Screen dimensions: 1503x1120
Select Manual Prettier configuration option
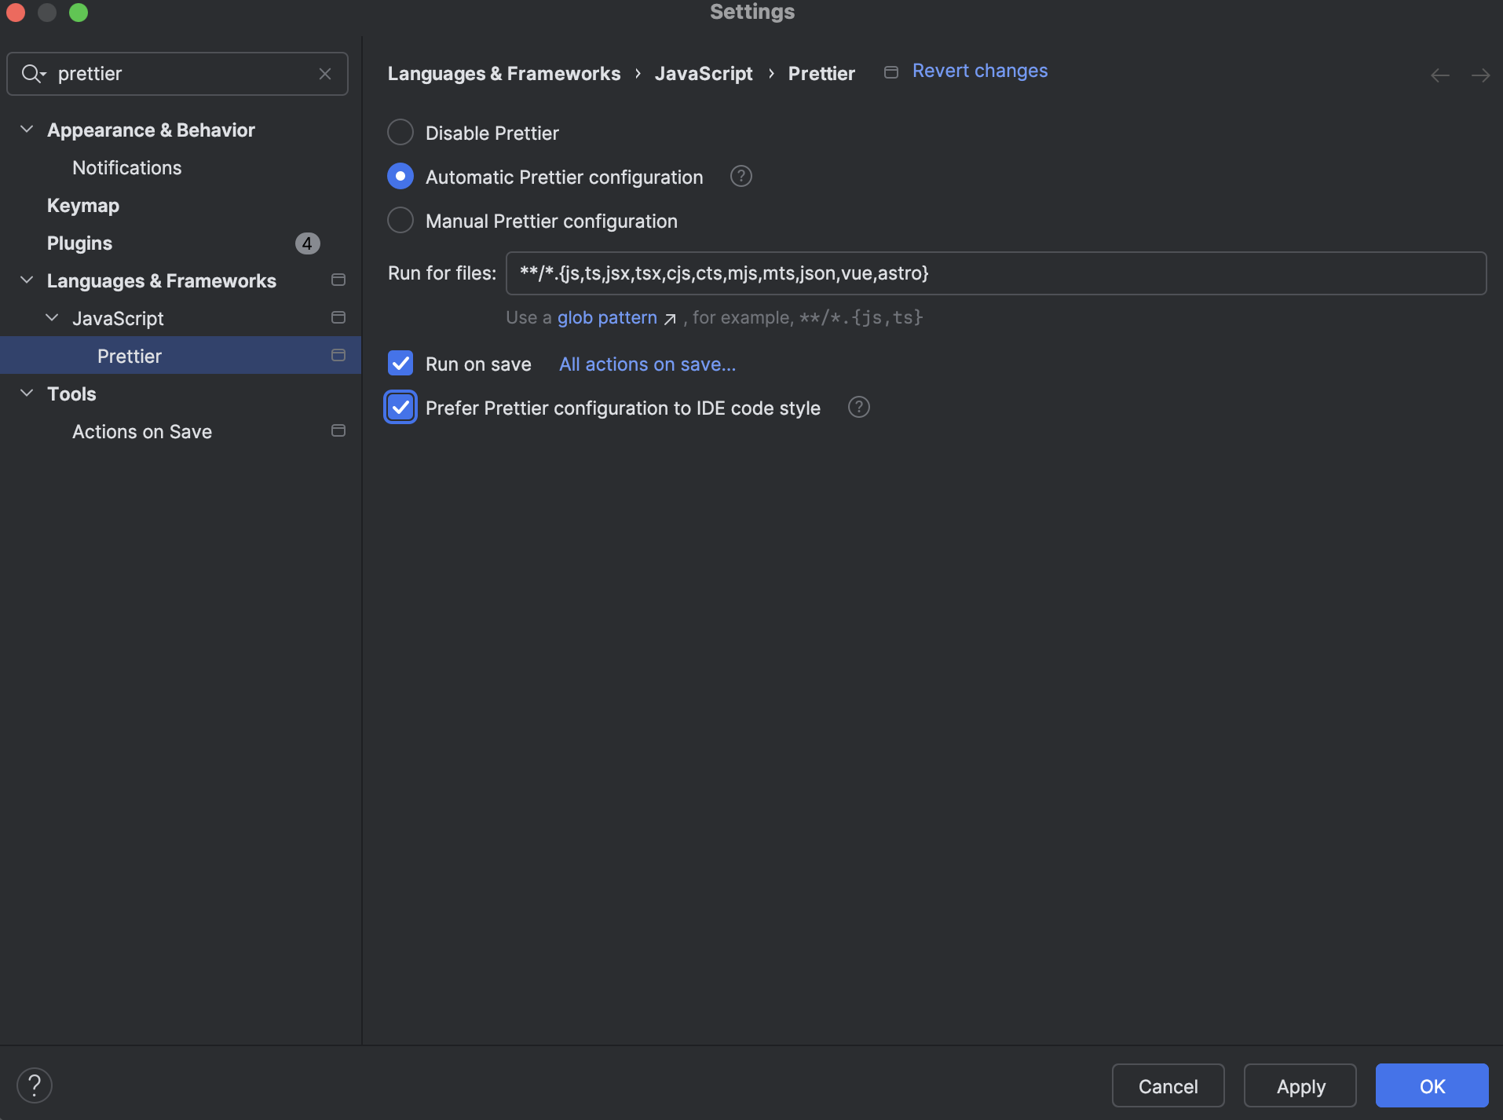[x=400, y=221]
